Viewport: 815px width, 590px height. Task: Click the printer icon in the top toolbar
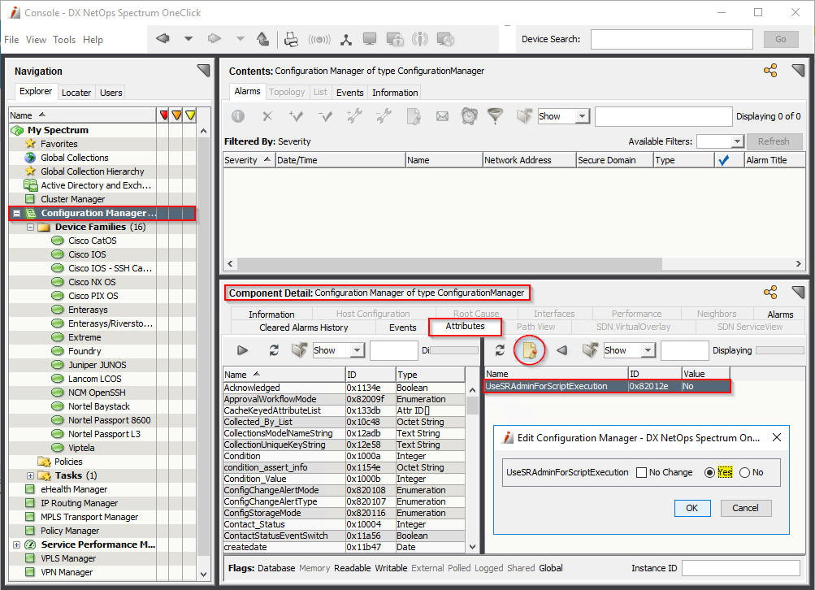pos(291,39)
